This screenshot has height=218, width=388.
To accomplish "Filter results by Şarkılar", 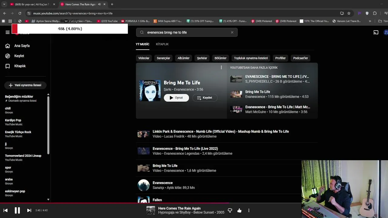I will [x=202, y=58].
